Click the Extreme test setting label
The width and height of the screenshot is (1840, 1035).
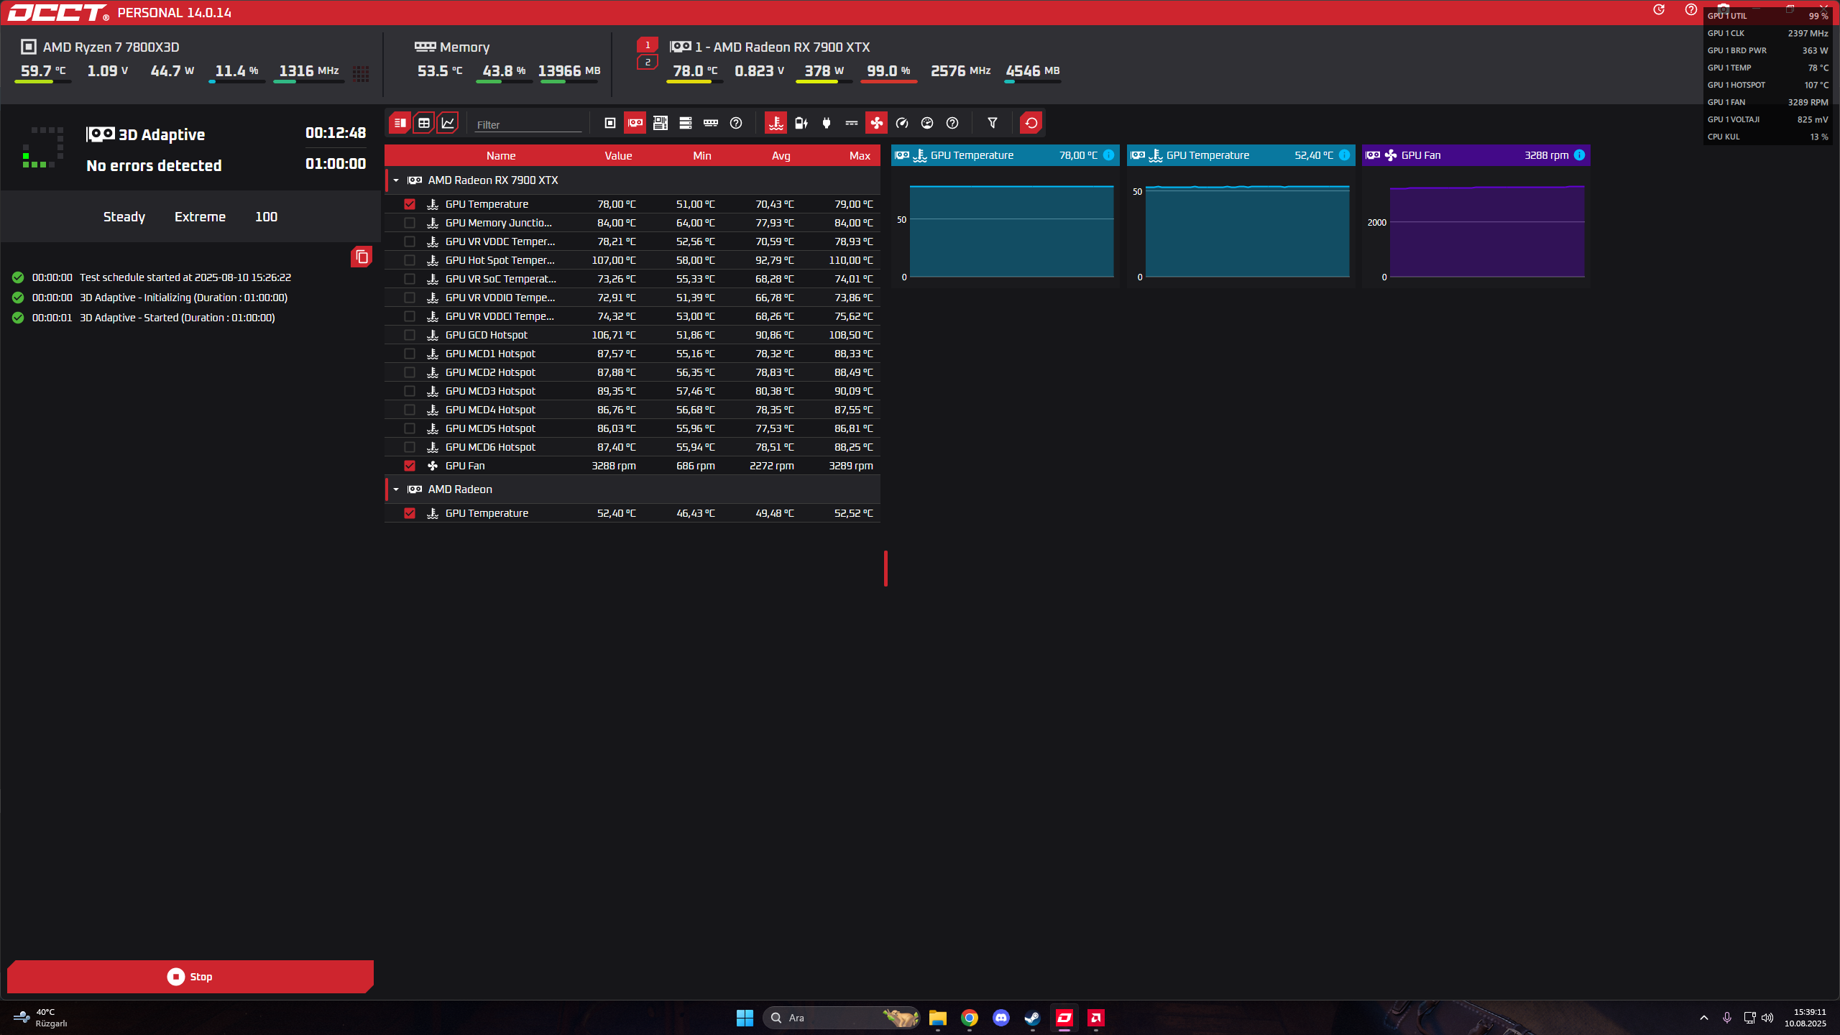click(200, 217)
